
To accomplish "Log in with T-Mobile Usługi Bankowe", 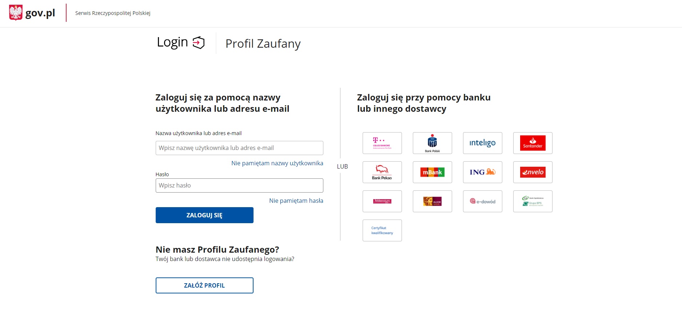I will click(382, 143).
